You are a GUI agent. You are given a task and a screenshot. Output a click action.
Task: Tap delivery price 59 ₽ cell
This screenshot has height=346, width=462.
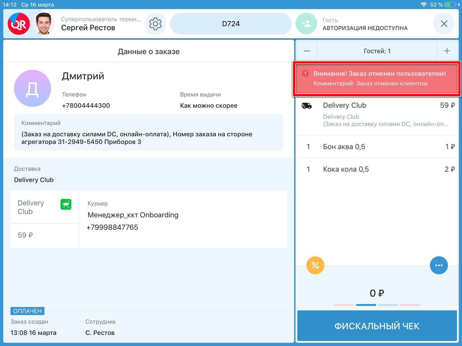(x=44, y=236)
